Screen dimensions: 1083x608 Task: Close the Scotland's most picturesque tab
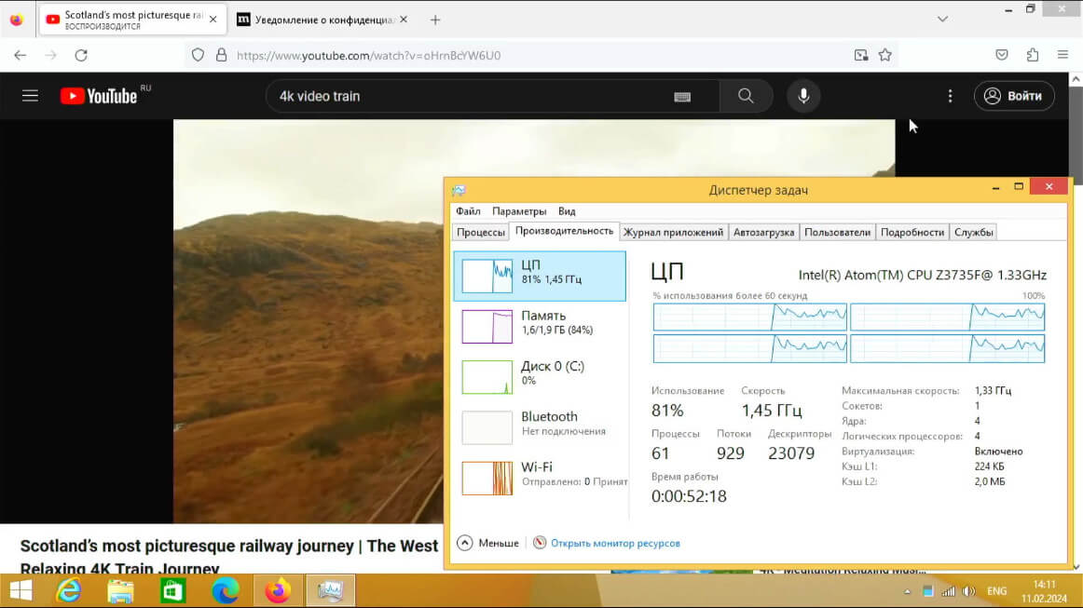212,20
